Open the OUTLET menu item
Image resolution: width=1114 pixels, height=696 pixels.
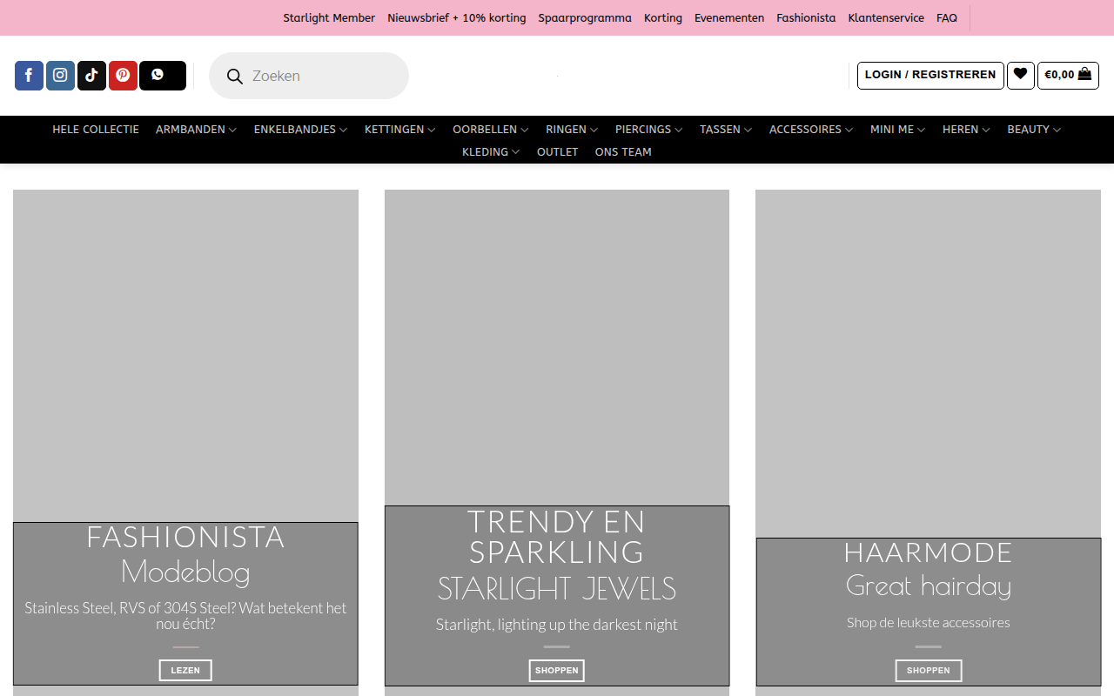pos(558,152)
